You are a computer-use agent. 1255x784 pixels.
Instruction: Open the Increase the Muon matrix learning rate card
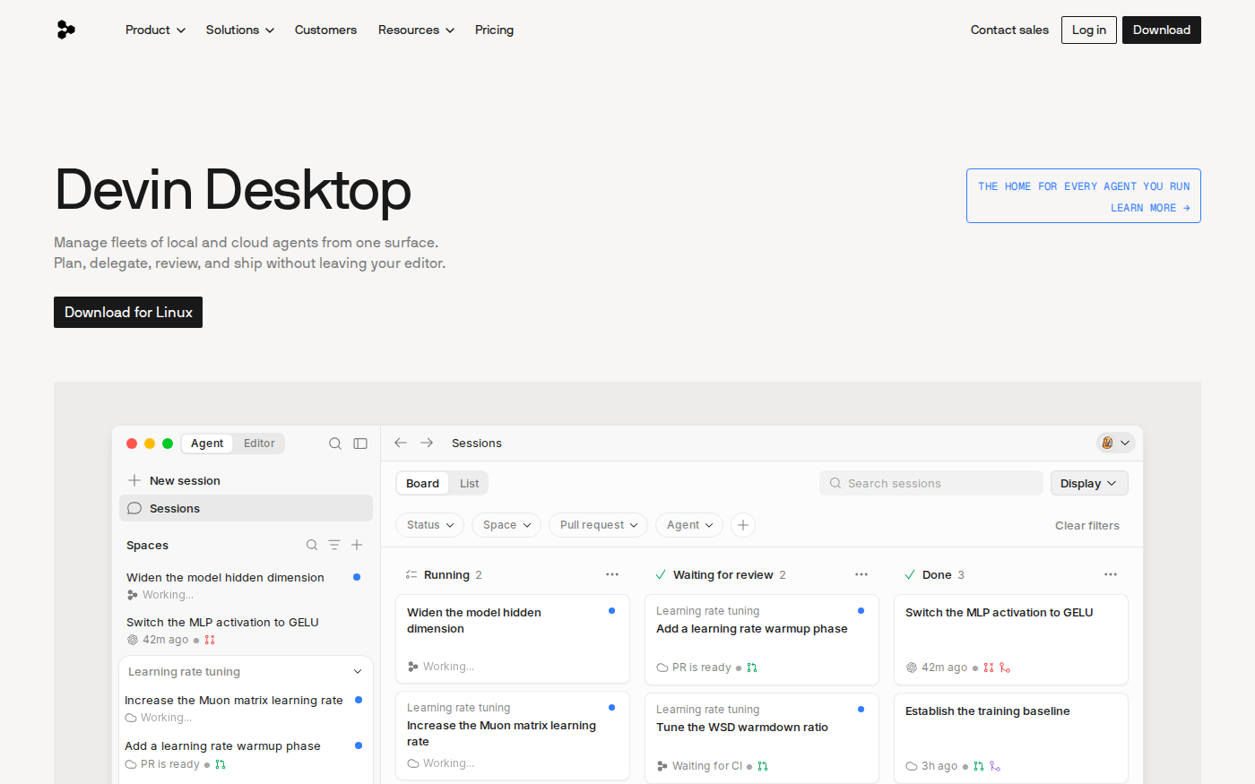(x=513, y=736)
